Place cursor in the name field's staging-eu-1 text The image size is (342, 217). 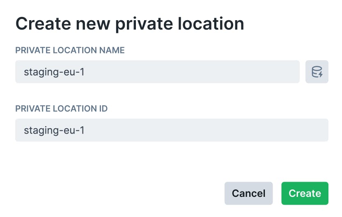pos(54,72)
